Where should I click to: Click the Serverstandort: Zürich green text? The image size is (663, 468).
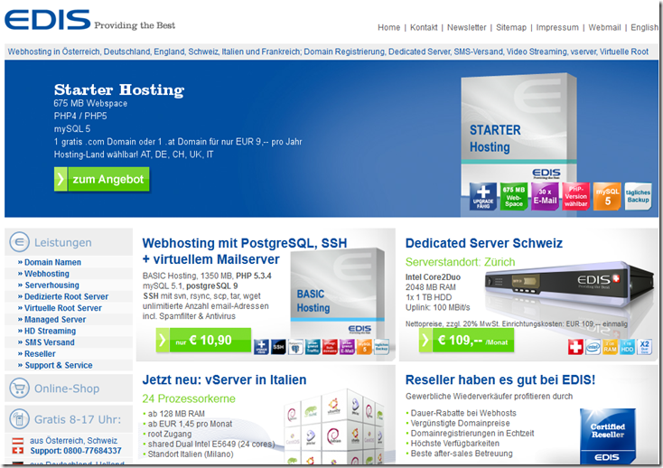coord(460,262)
